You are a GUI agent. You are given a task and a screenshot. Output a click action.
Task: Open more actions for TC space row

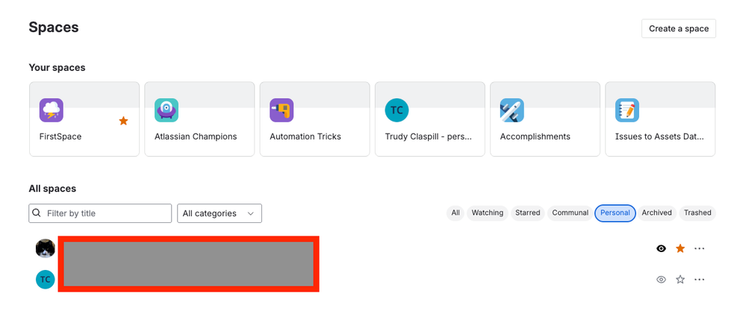(x=699, y=280)
